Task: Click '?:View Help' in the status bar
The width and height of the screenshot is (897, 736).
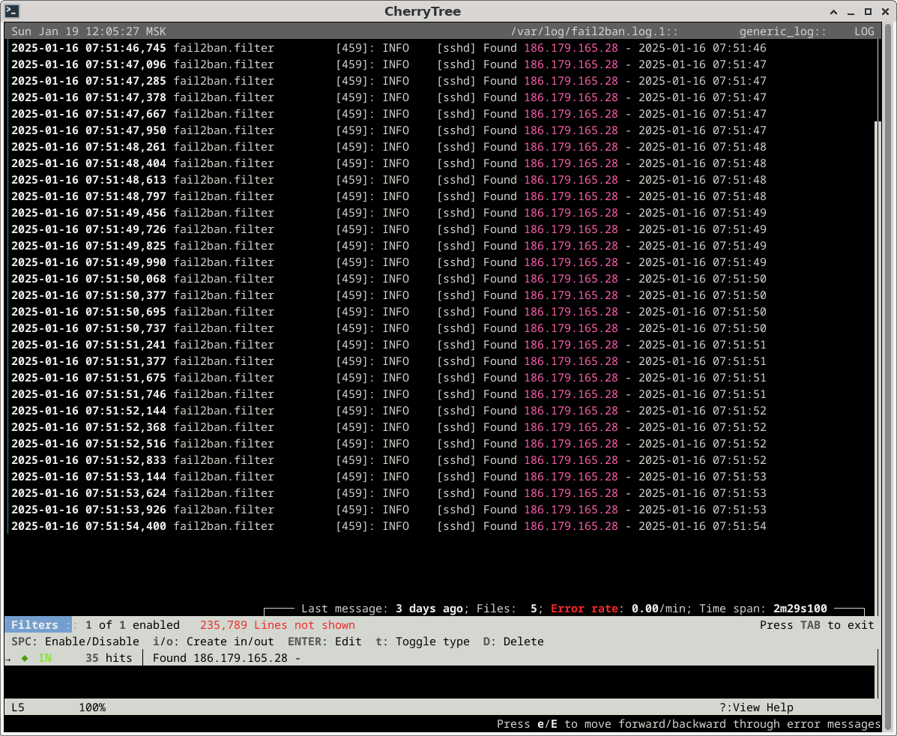Action: (755, 708)
